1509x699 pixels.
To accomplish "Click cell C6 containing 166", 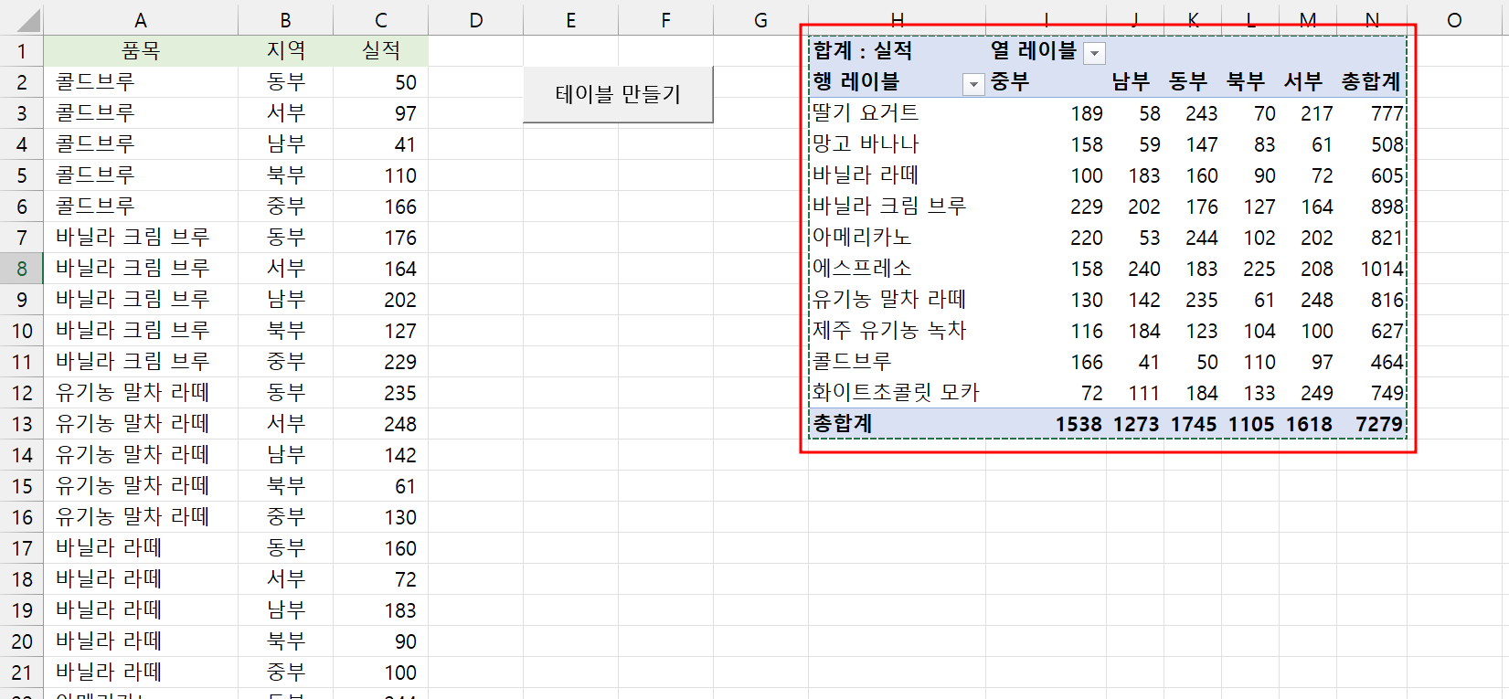I will pyautogui.click(x=380, y=207).
